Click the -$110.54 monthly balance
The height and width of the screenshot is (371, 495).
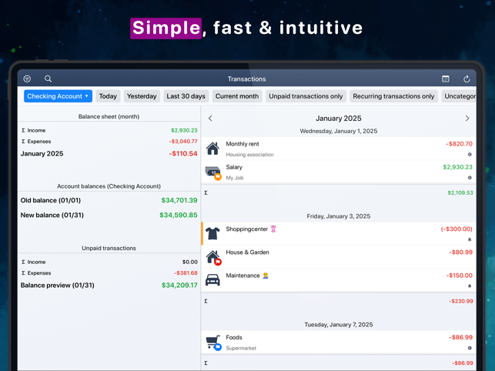click(183, 154)
